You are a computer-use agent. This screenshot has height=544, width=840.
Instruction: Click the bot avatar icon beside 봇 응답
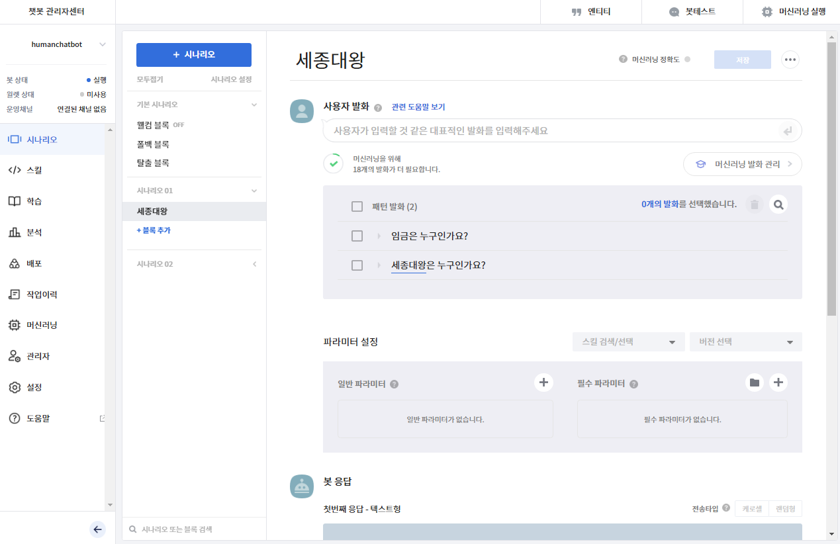coord(302,486)
